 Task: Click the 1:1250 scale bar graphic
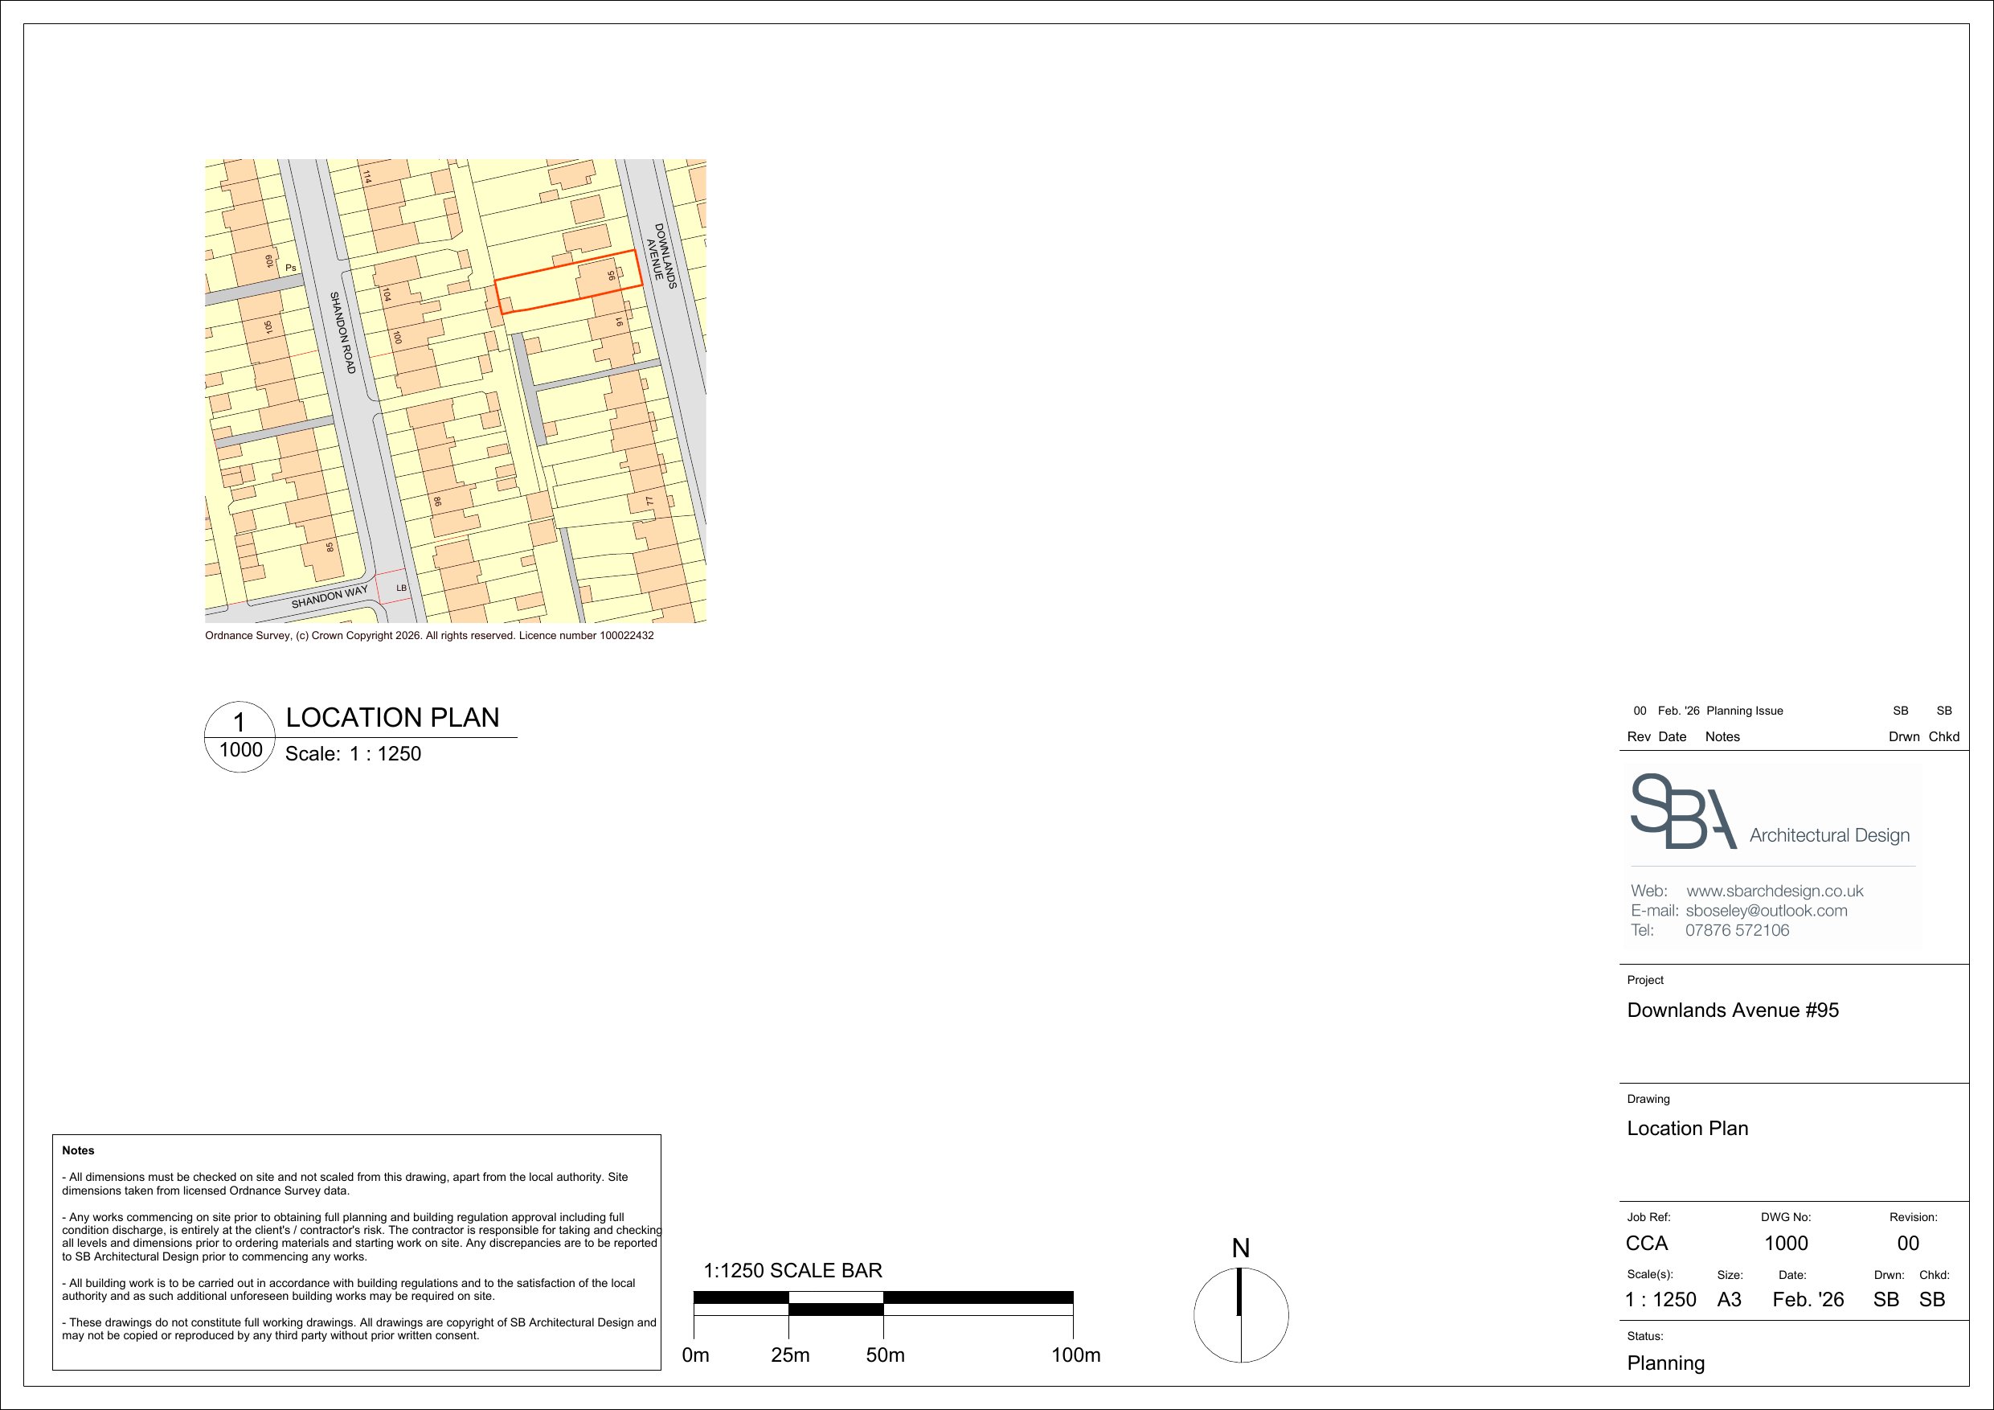pos(883,1305)
